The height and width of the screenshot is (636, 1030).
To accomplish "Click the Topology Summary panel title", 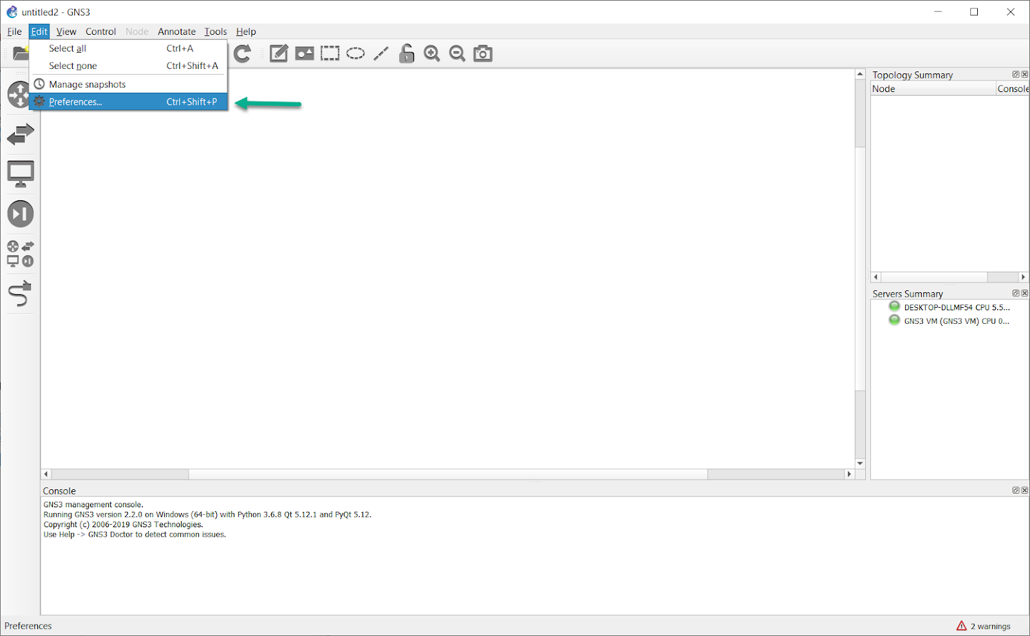I will point(912,75).
